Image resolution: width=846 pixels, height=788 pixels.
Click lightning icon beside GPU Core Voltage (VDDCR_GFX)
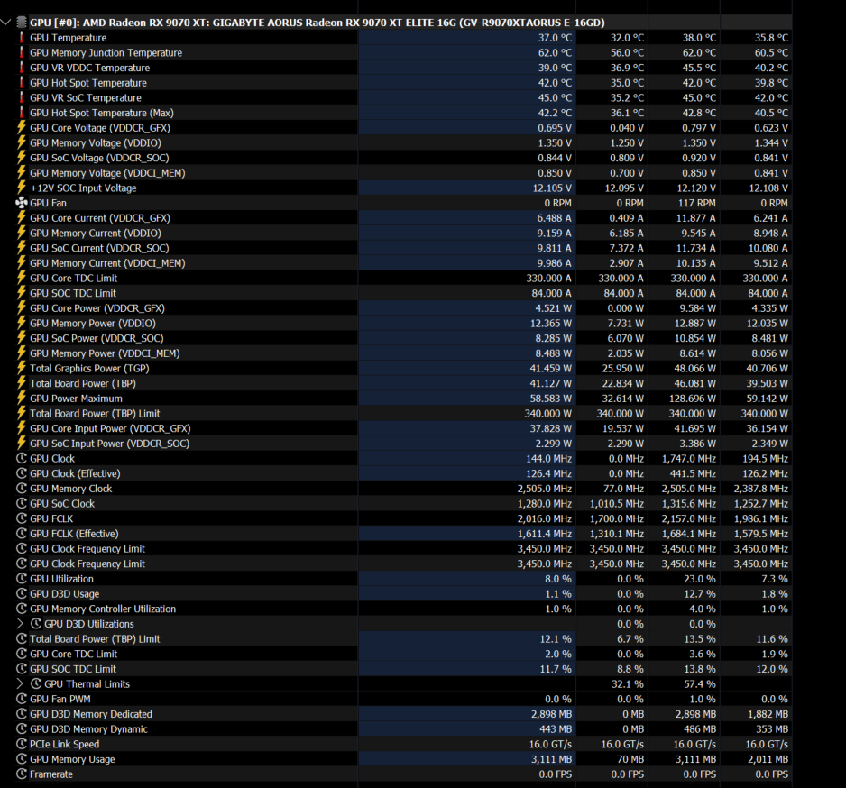[x=22, y=128]
